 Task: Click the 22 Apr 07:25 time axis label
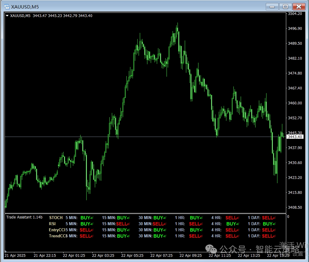pyautogui.click(x=161, y=256)
